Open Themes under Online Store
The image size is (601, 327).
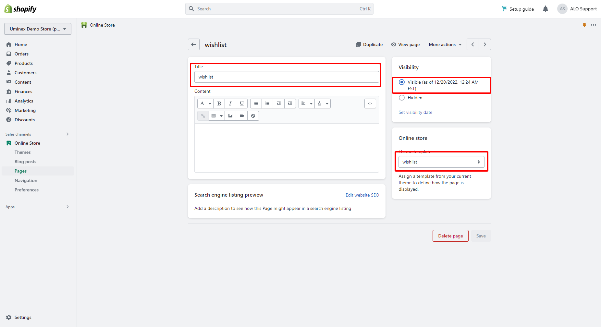click(23, 152)
